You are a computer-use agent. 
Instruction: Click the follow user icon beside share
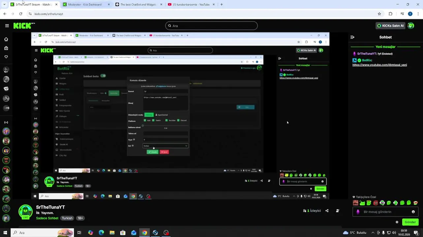(337, 211)
